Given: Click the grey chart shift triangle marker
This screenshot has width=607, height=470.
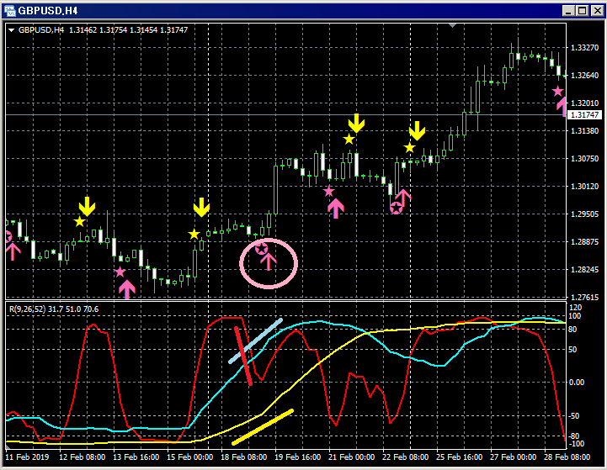Looking at the screenshot, I should pos(452,25).
